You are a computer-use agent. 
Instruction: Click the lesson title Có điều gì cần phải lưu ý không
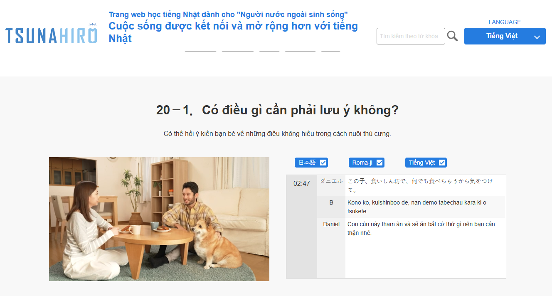pos(277,110)
